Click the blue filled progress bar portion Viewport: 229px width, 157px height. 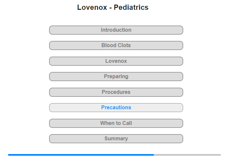[x=81, y=155]
